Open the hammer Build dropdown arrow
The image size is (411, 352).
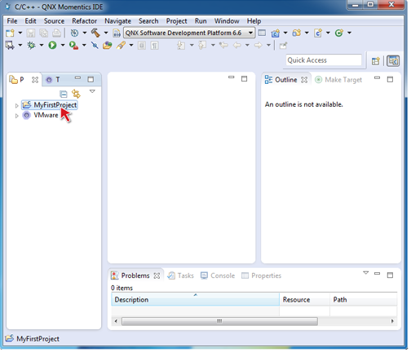(x=106, y=33)
